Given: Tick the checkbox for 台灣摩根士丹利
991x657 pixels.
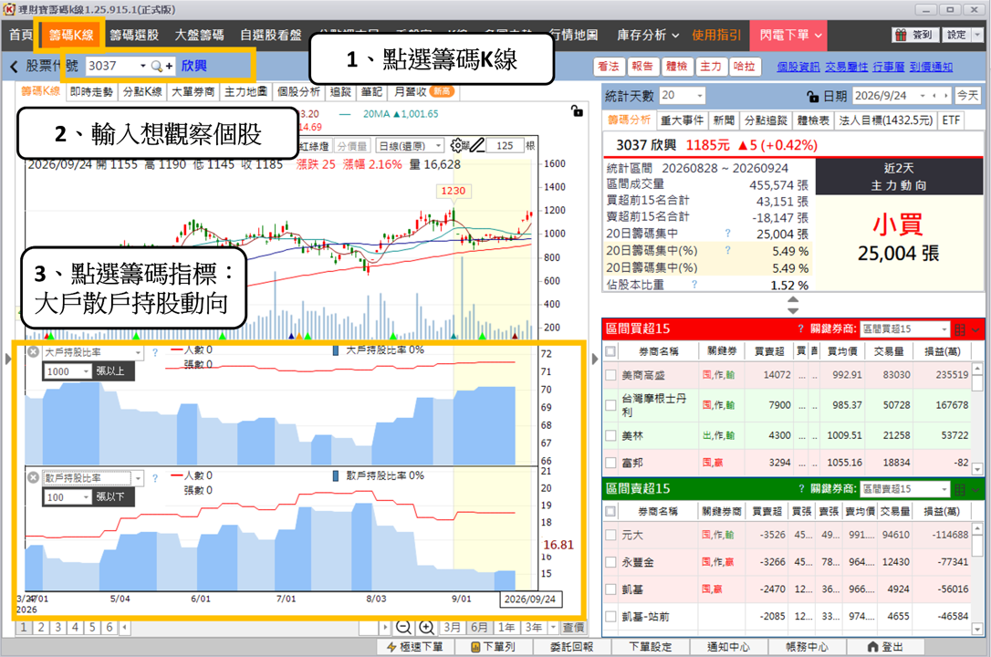Looking at the screenshot, I should coord(610,405).
